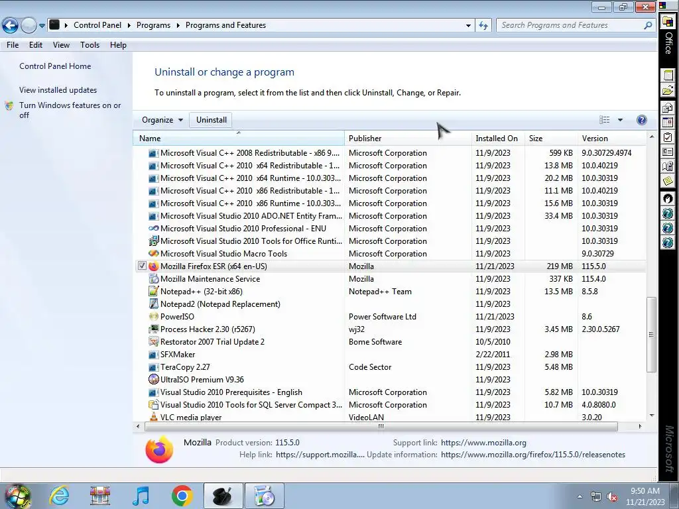Select Microsoft Visual C++ 2008 Redistributable row
679x509 pixels.
390,153
